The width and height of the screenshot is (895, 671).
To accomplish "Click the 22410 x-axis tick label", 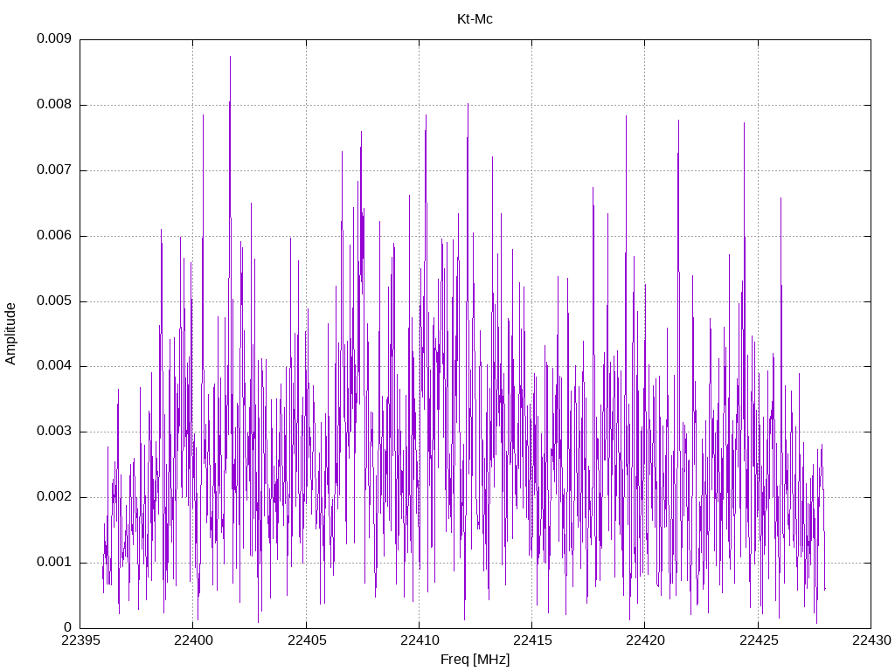I will point(419,640).
